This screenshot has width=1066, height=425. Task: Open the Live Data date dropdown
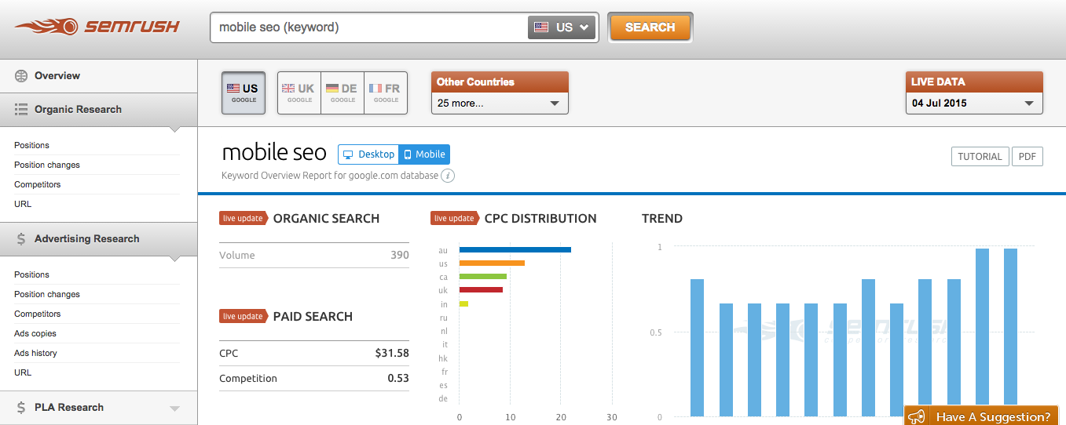click(974, 103)
